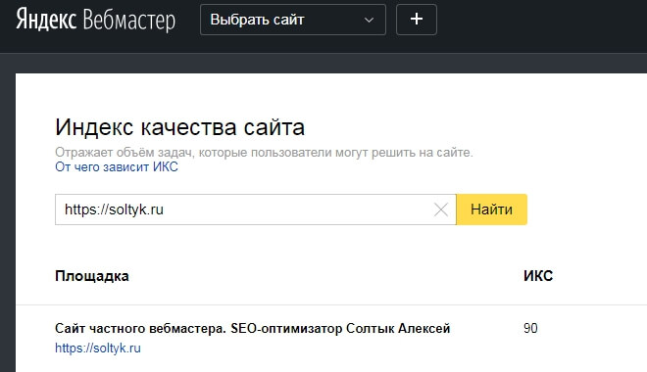Open the https://soltyk.ru result link
This screenshot has height=372, width=647.
98,349
